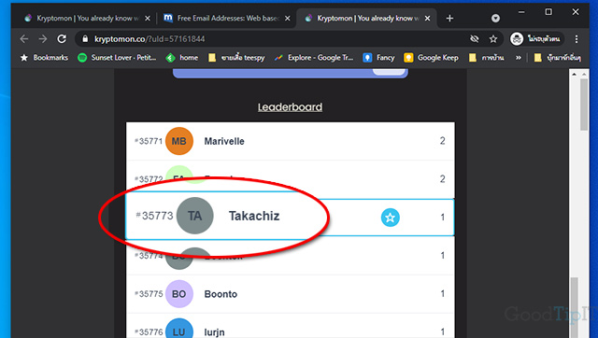Click the BO avatar next to Boonto

[179, 294]
